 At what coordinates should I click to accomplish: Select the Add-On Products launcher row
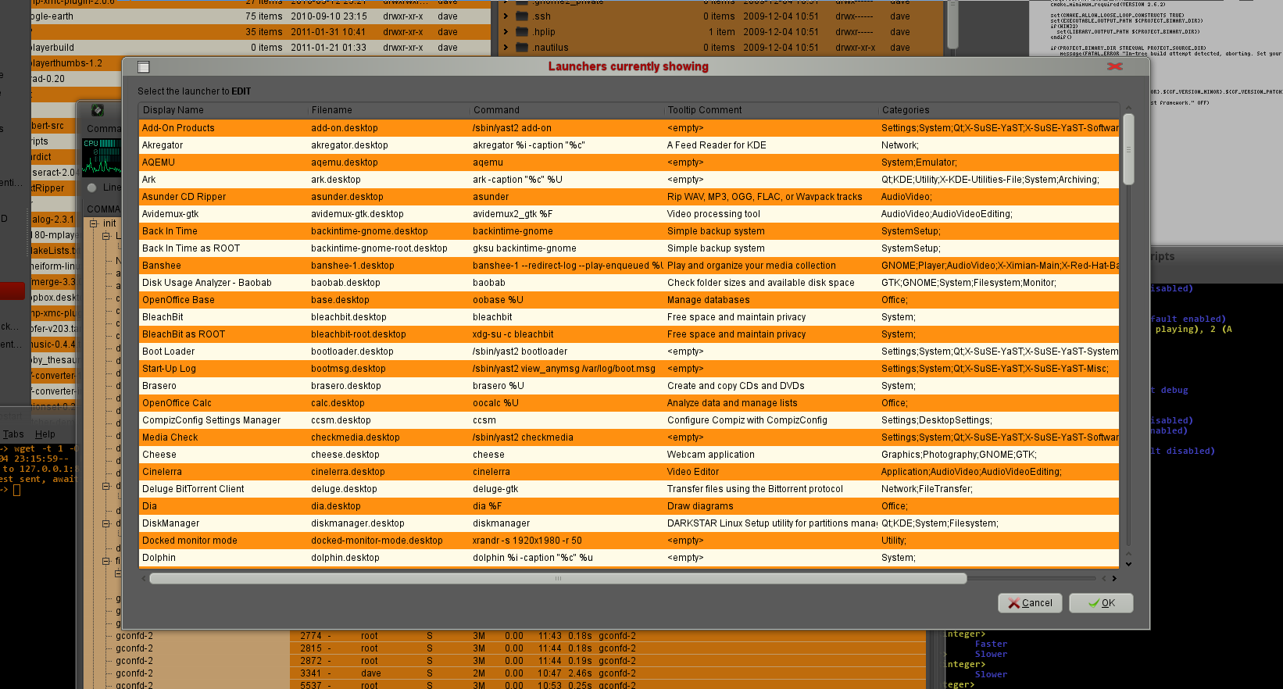629,128
